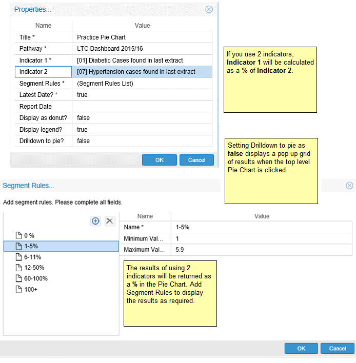356x363 pixels.
Task: Open the Segment Rules List value
Action: click(x=142, y=84)
